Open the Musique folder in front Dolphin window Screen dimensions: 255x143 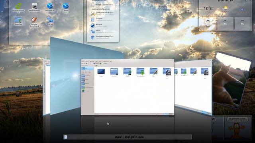click(127, 72)
